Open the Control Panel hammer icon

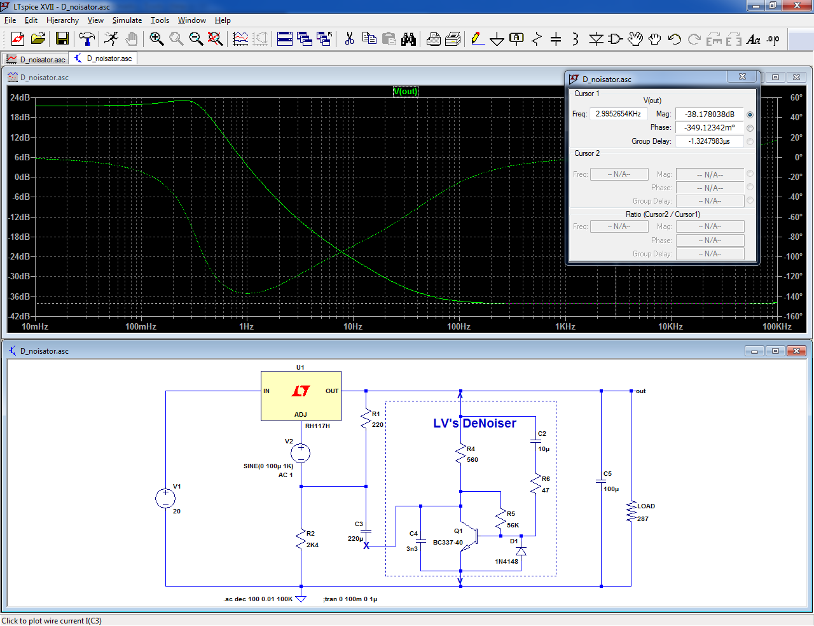click(x=87, y=39)
